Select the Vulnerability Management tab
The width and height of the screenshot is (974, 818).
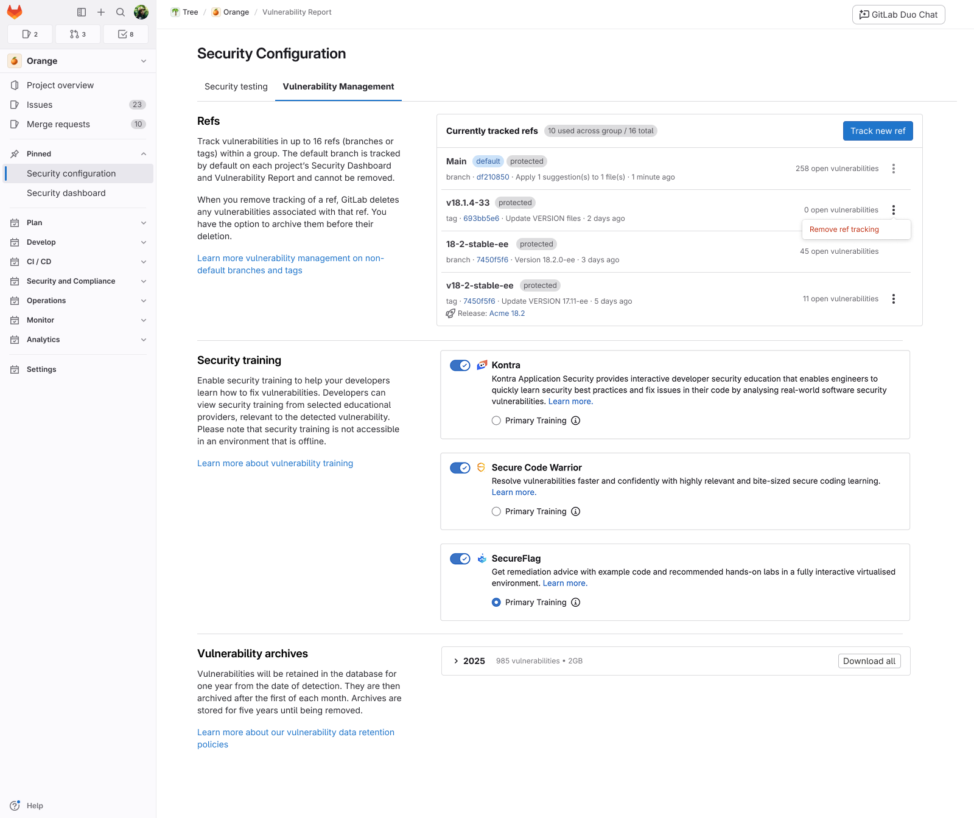[x=338, y=86]
